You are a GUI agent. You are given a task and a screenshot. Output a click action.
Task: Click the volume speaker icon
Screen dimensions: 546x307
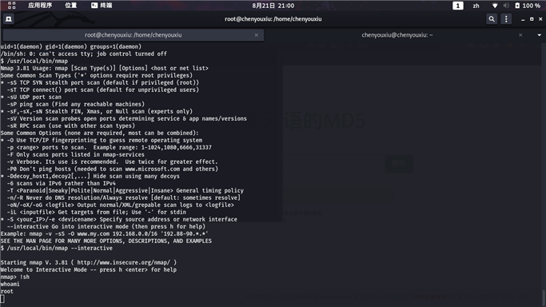[x=506, y=6]
